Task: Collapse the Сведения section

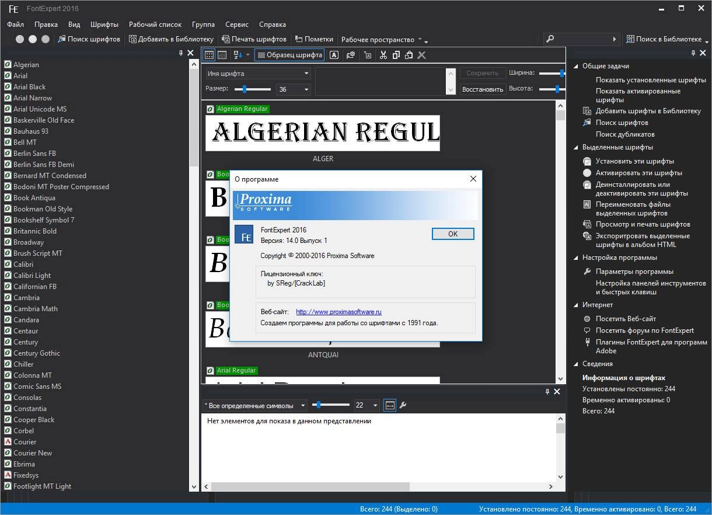Action: [575, 364]
